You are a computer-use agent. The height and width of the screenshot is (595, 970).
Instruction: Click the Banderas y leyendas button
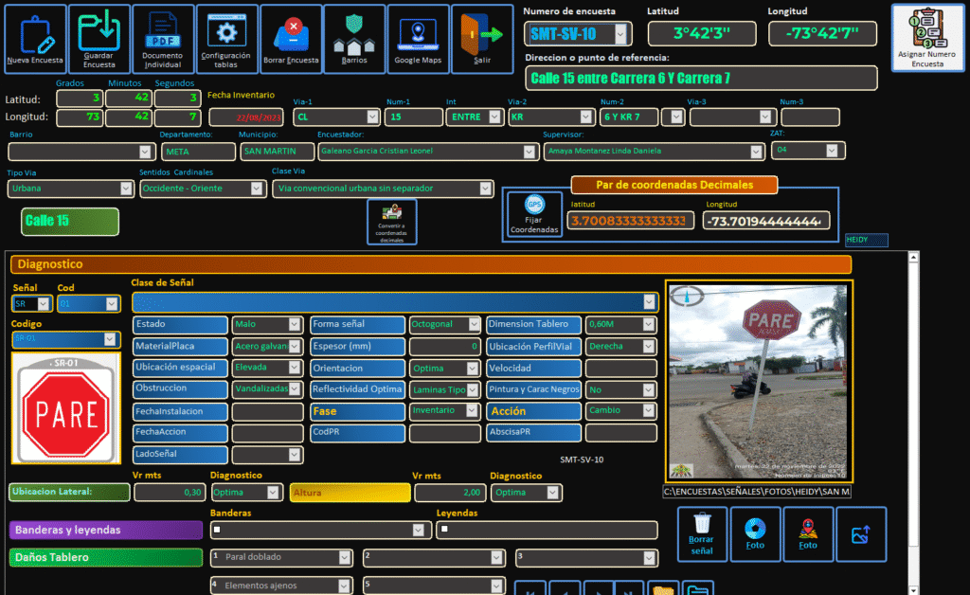(x=106, y=530)
